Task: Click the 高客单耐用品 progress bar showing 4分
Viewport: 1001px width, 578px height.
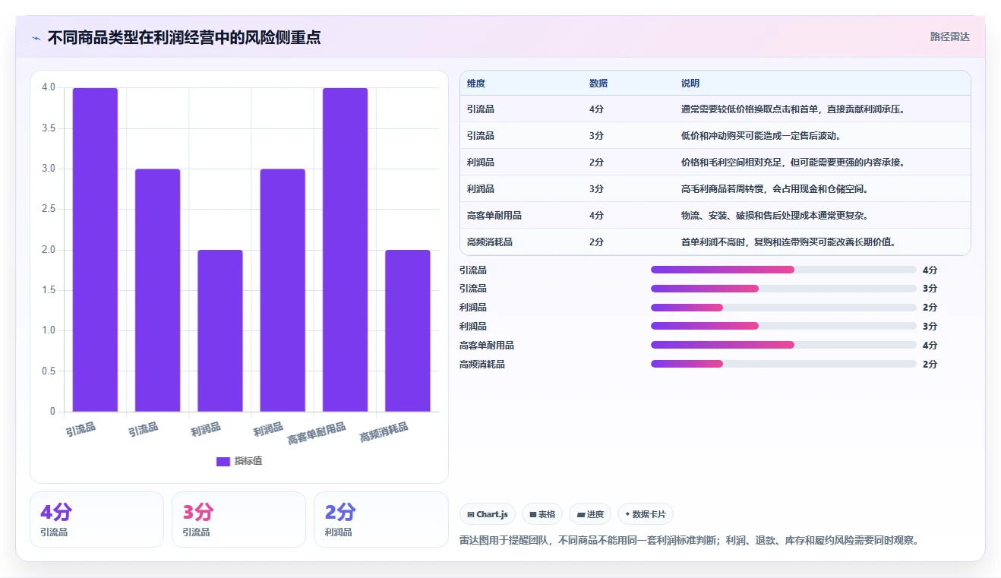Action: click(784, 345)
